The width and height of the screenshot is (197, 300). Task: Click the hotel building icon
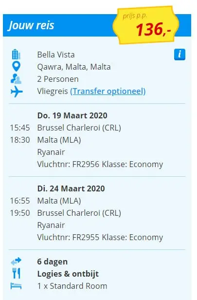pos(16,55)
